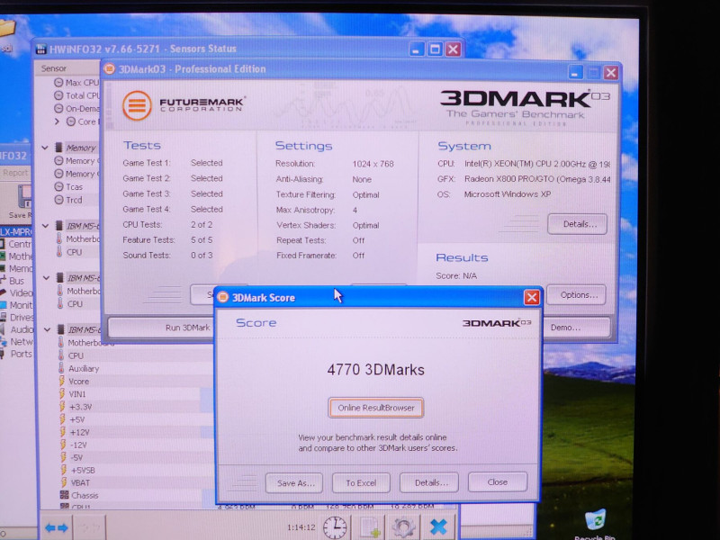
Task: Collapse the Memory sensor group
Action: click(45, 148)
